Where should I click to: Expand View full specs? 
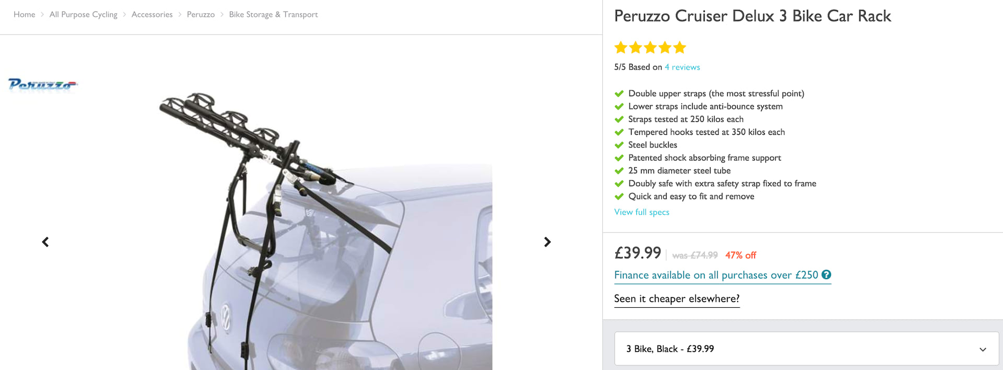[x=642, y=212]
